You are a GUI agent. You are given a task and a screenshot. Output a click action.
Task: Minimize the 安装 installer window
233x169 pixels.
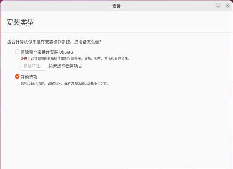pyautogui.click(x=218, y=6)
